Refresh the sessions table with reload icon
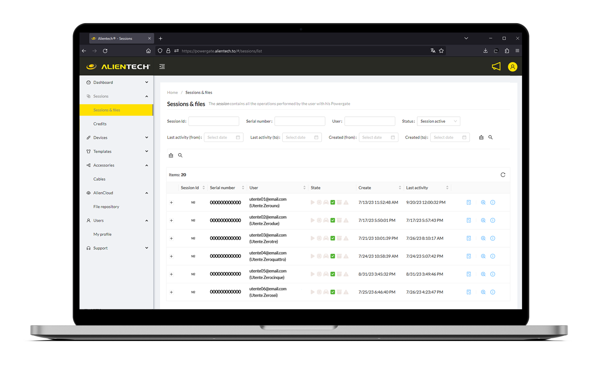The width and height of the screenshot is (600, 373). tap(503, 175)
